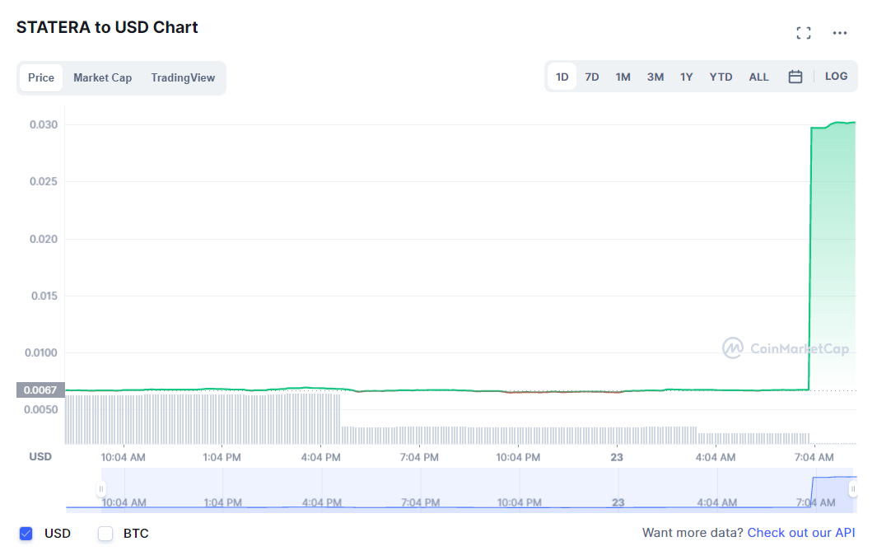Switch to the TradingView tab

click(x=183, y=77)
